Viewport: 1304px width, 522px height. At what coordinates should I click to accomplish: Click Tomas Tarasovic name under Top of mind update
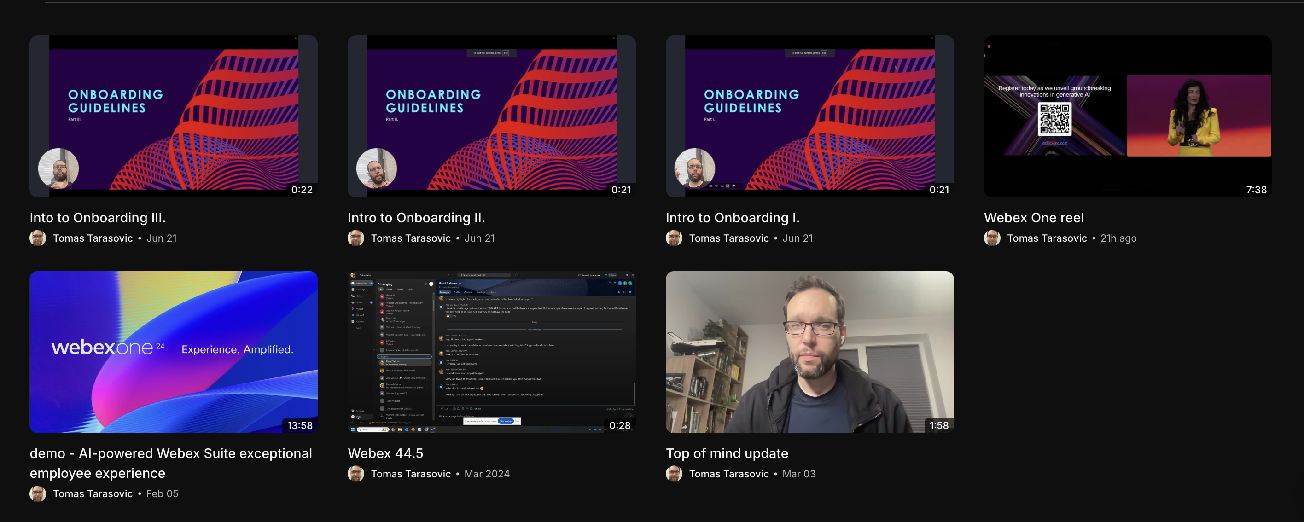[729, 474]
